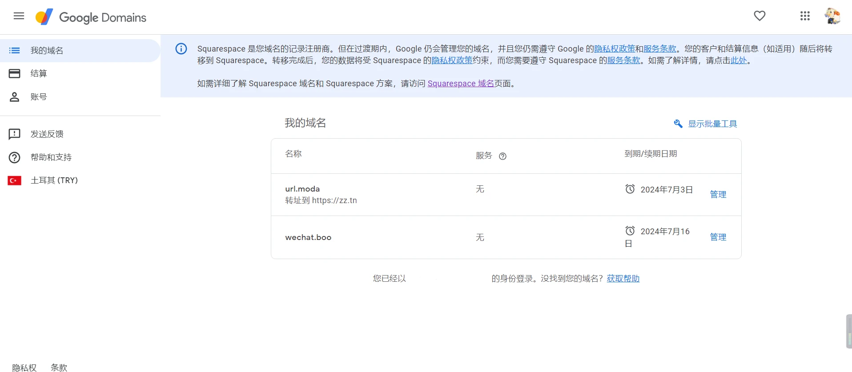Open the Squarespace 域名 link
The image size is (852, 372).
click(460, 84)
